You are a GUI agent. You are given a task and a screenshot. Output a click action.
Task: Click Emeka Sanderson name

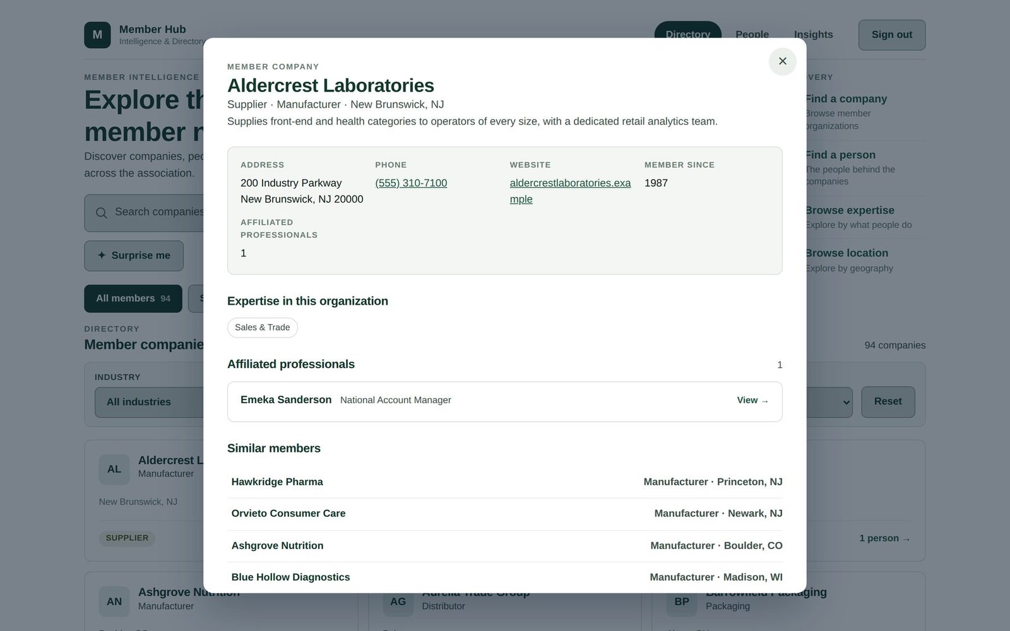tap(286, 399)
